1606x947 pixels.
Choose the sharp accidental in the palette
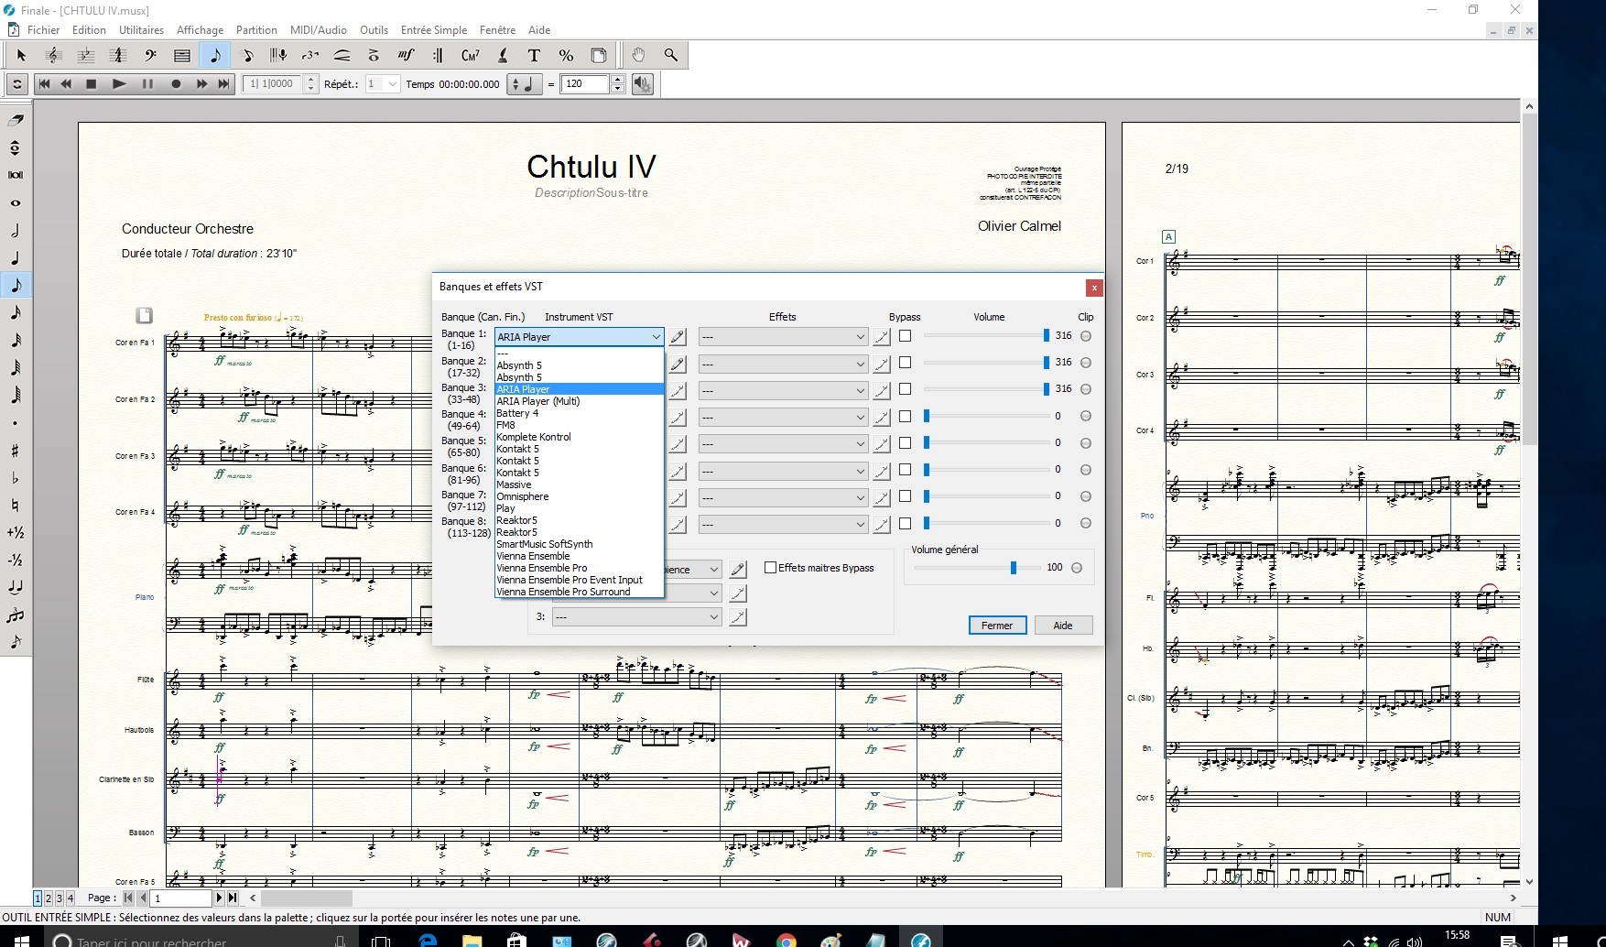(16, 450)
